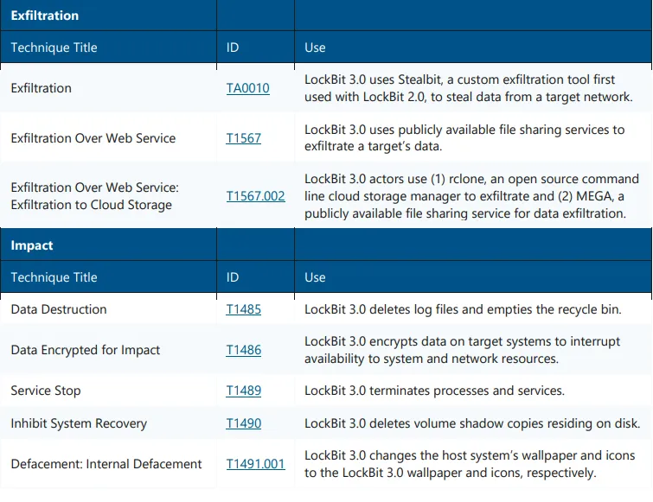
Task: Open the T1486 technique ID link
Action: (243, 350)
